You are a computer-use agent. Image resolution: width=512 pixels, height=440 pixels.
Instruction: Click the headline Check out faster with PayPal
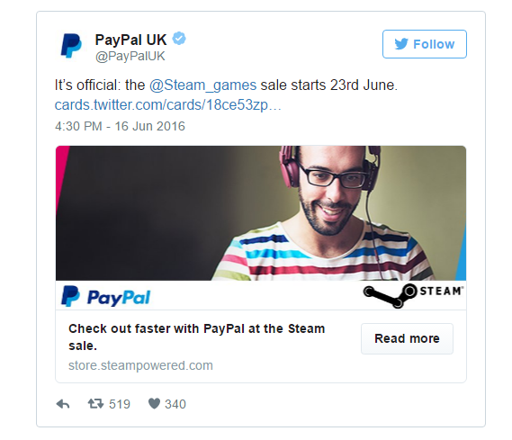pyautogui.click(x=196, y=337)
